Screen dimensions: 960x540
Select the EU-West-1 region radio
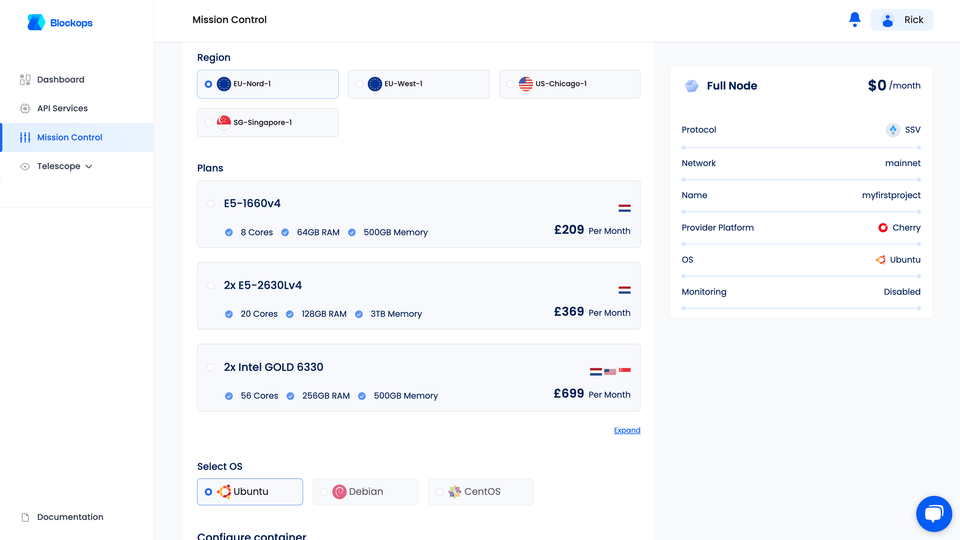359,84
